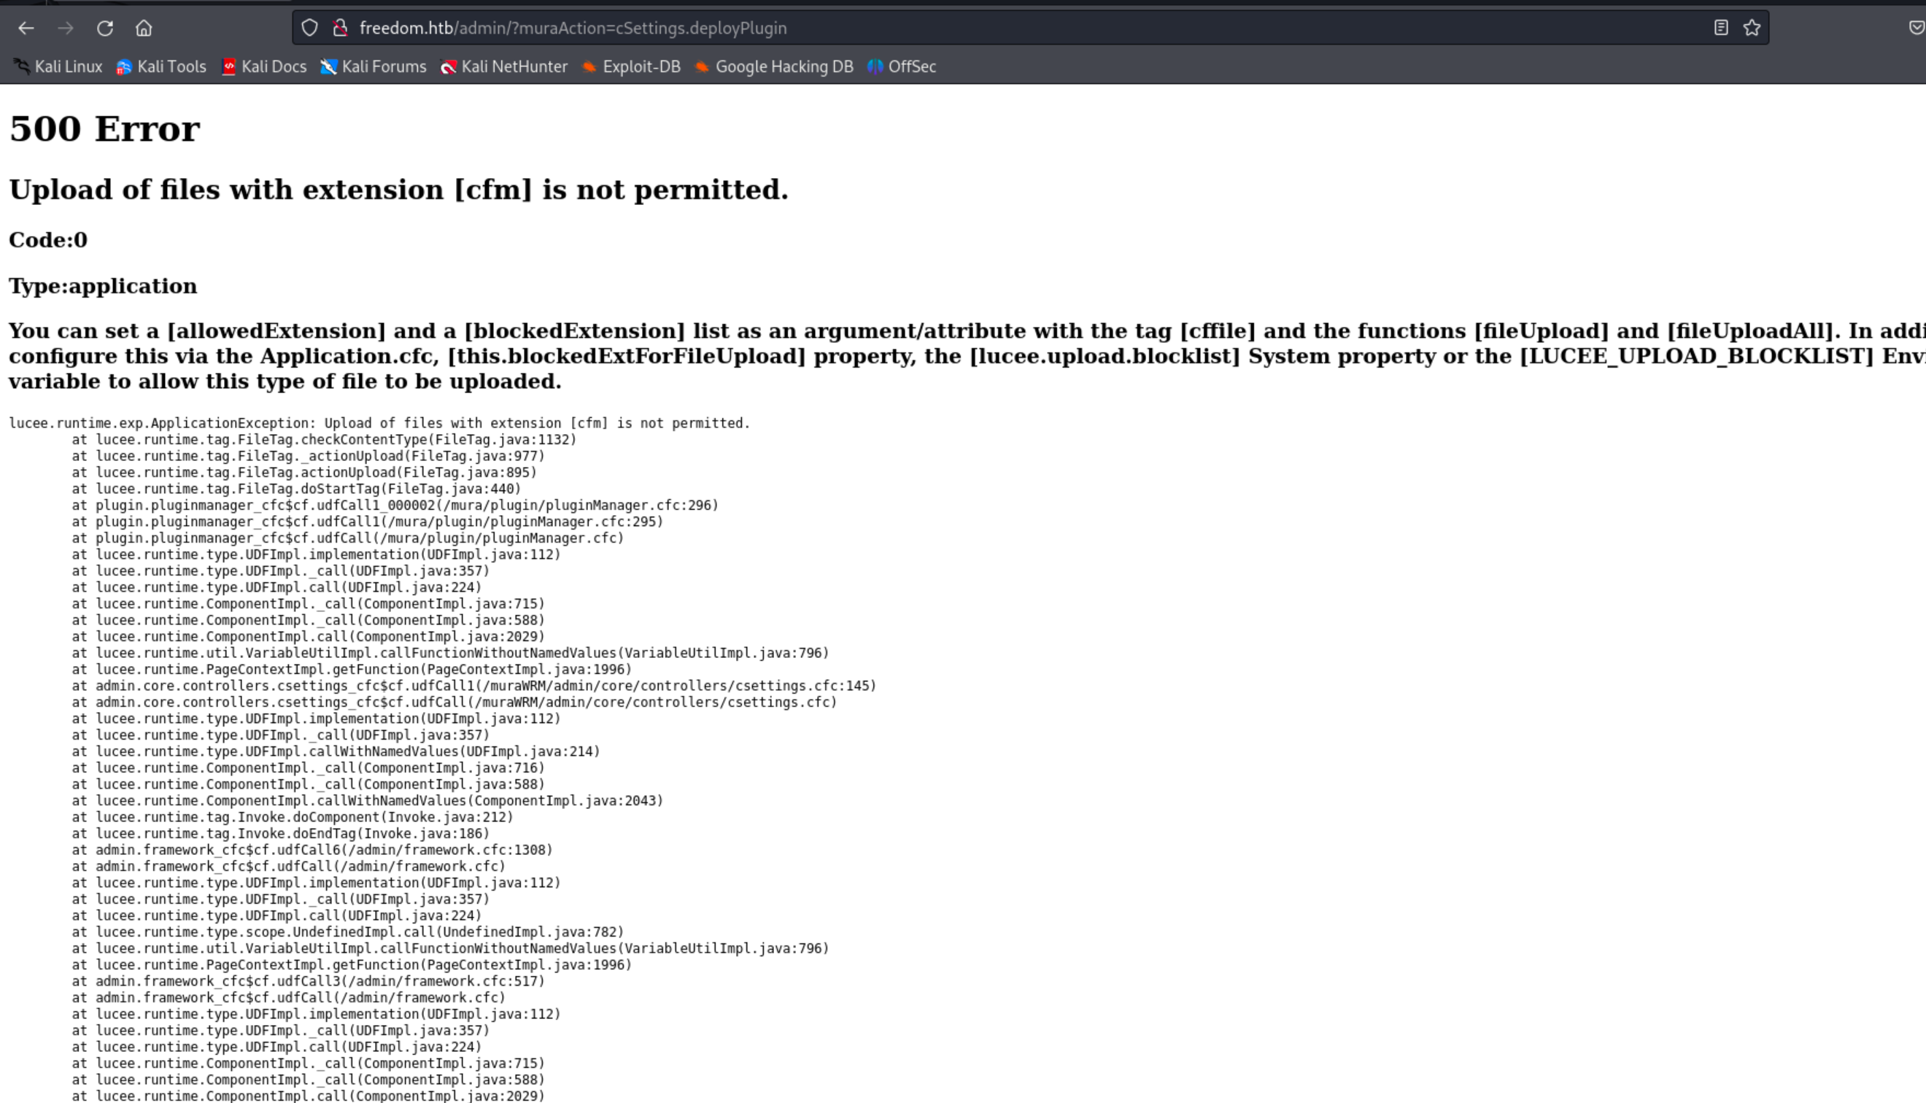This screenshot has width=1926, height=1103.
Task: Click the pluginManager.cfc:295 stack line
Action: click(367, 522)
